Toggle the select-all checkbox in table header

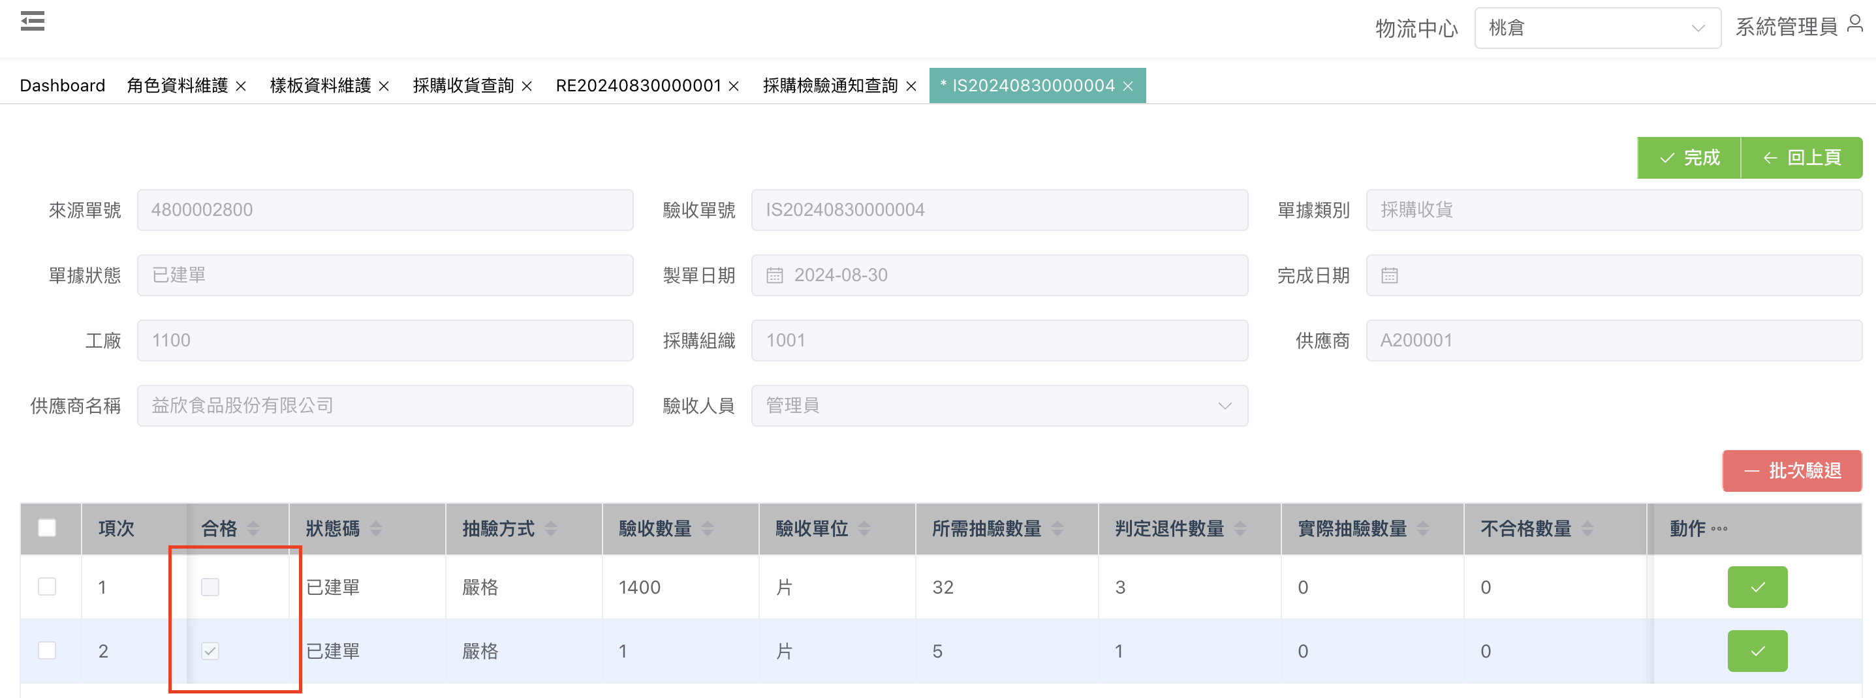[x=48, y=528]
